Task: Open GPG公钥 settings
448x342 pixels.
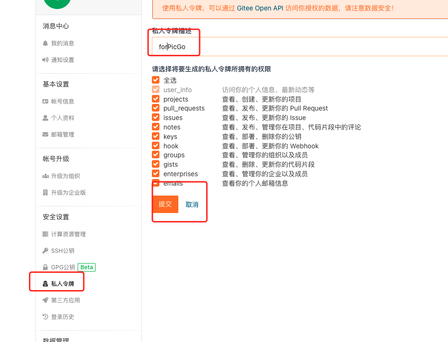Action: (x=63, y=267)
